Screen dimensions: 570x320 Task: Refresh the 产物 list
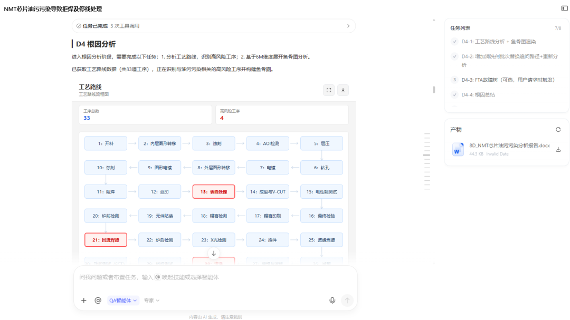point(558,130)
